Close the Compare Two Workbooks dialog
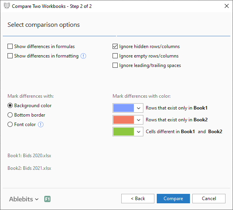 [x=226, y=6]
